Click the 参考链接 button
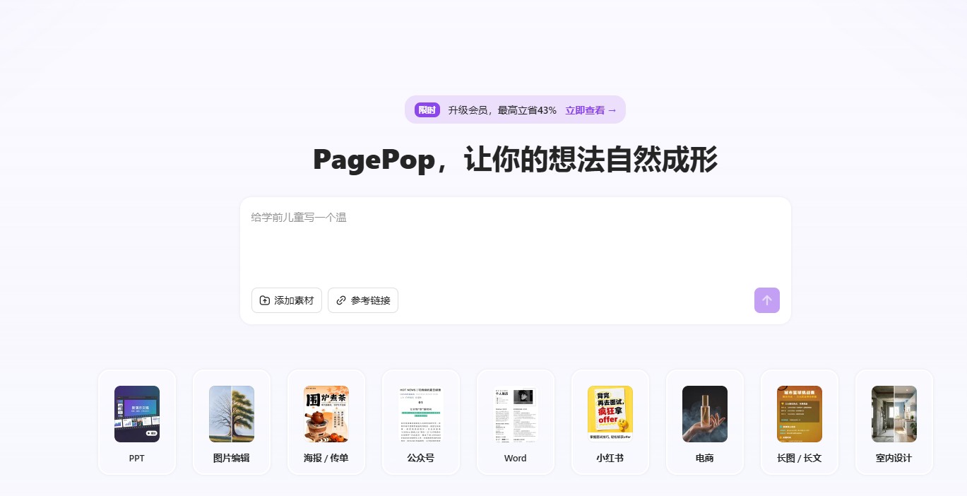This screenshot has width=967, height=496. click(x=363, y=300)
